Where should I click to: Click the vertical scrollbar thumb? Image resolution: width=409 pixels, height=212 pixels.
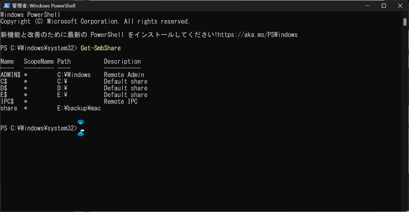[x=405, y=21]
